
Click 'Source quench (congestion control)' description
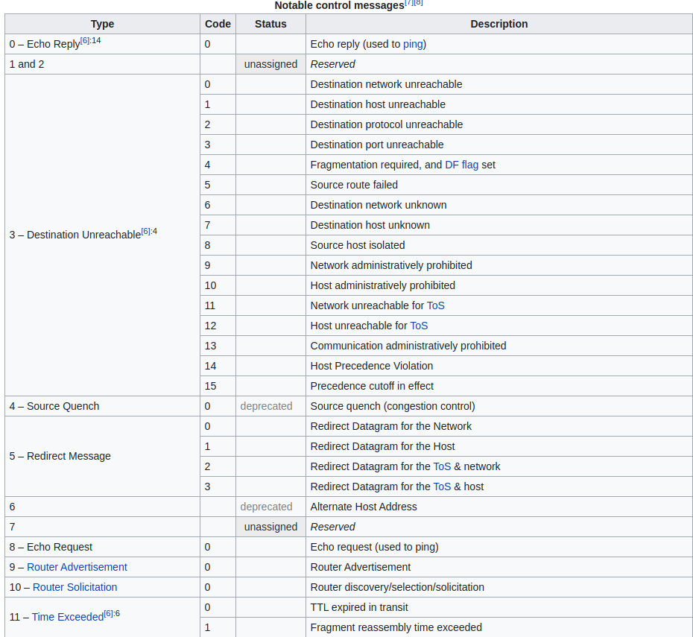point(393,406)
